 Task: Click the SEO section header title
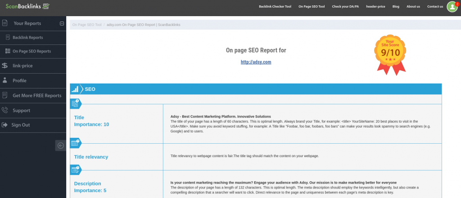[x=90, y=89]
